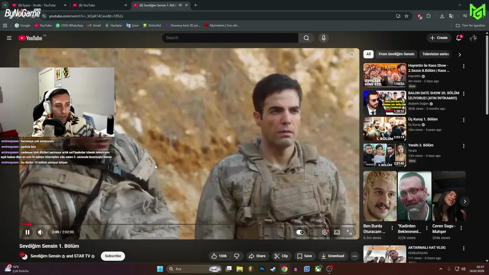Viewport: 489px width, 275px height.
Task: Open options for Yeraltı 3. Bölüm
Action: [464, 146]
